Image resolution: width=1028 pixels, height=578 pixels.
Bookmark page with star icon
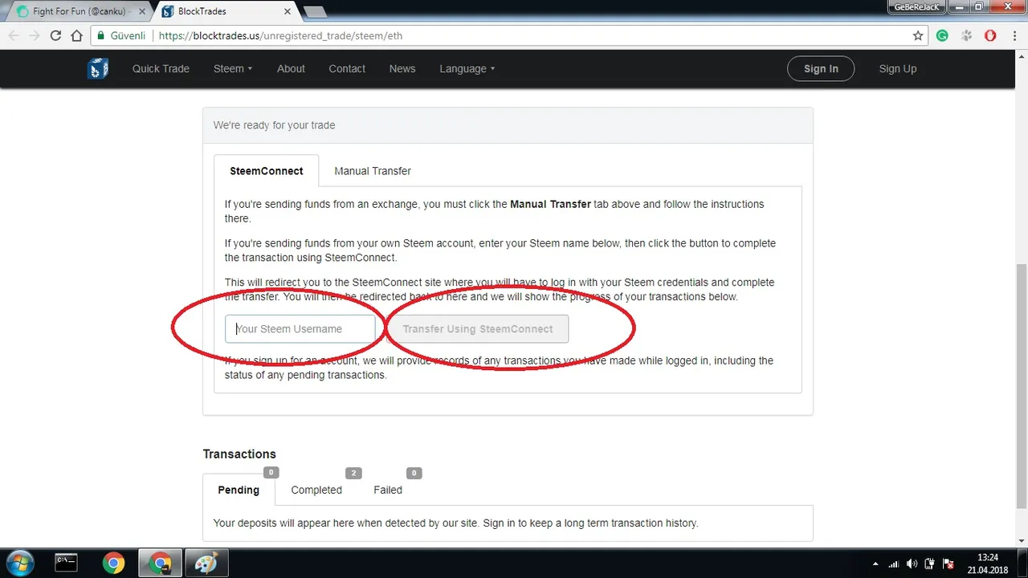918,35
